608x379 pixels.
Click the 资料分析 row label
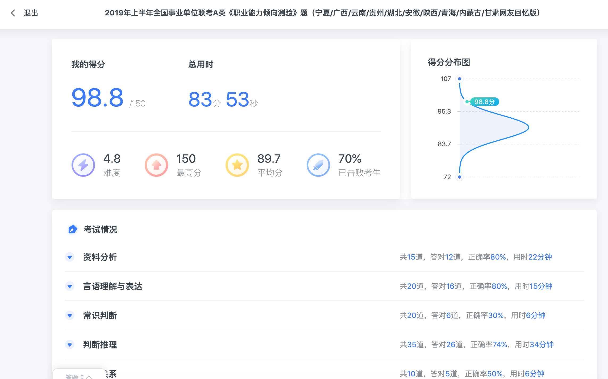pyautogui.click(x=100, y=257)
